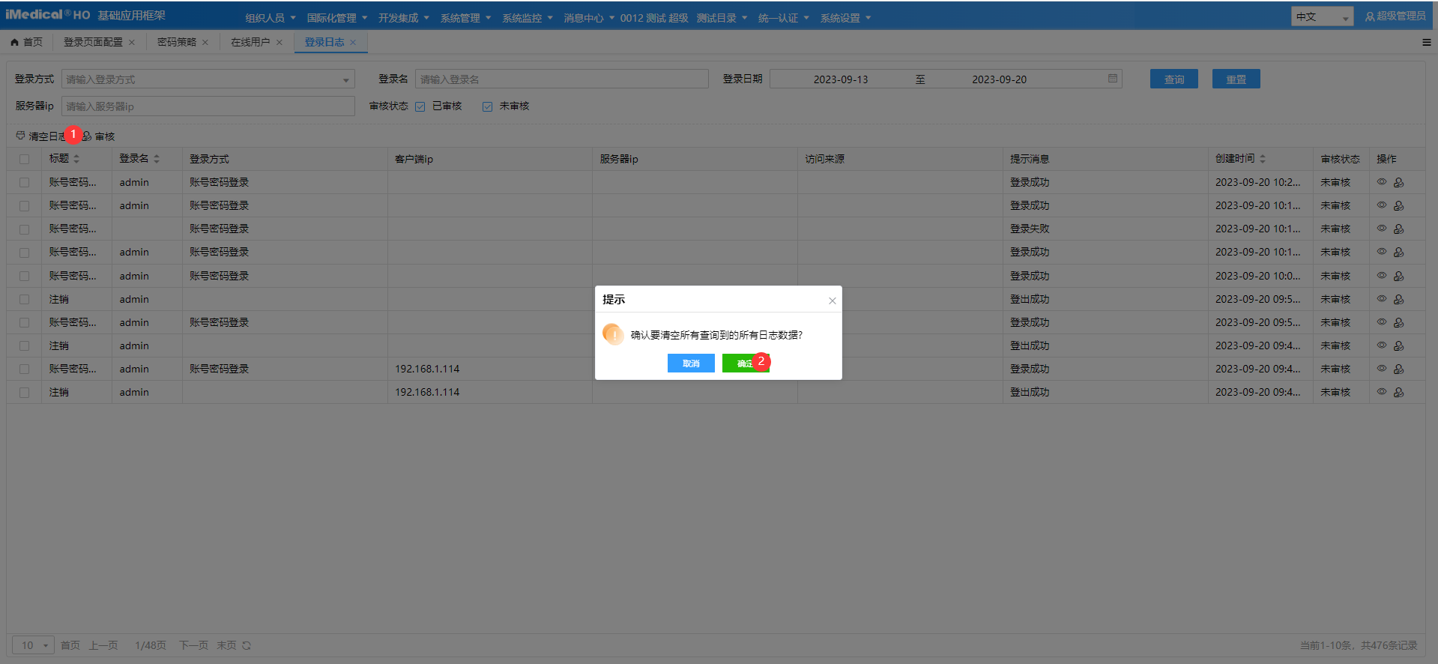
Task: Click the home icon 首页 tab
Action: click(x=26, y=43)
